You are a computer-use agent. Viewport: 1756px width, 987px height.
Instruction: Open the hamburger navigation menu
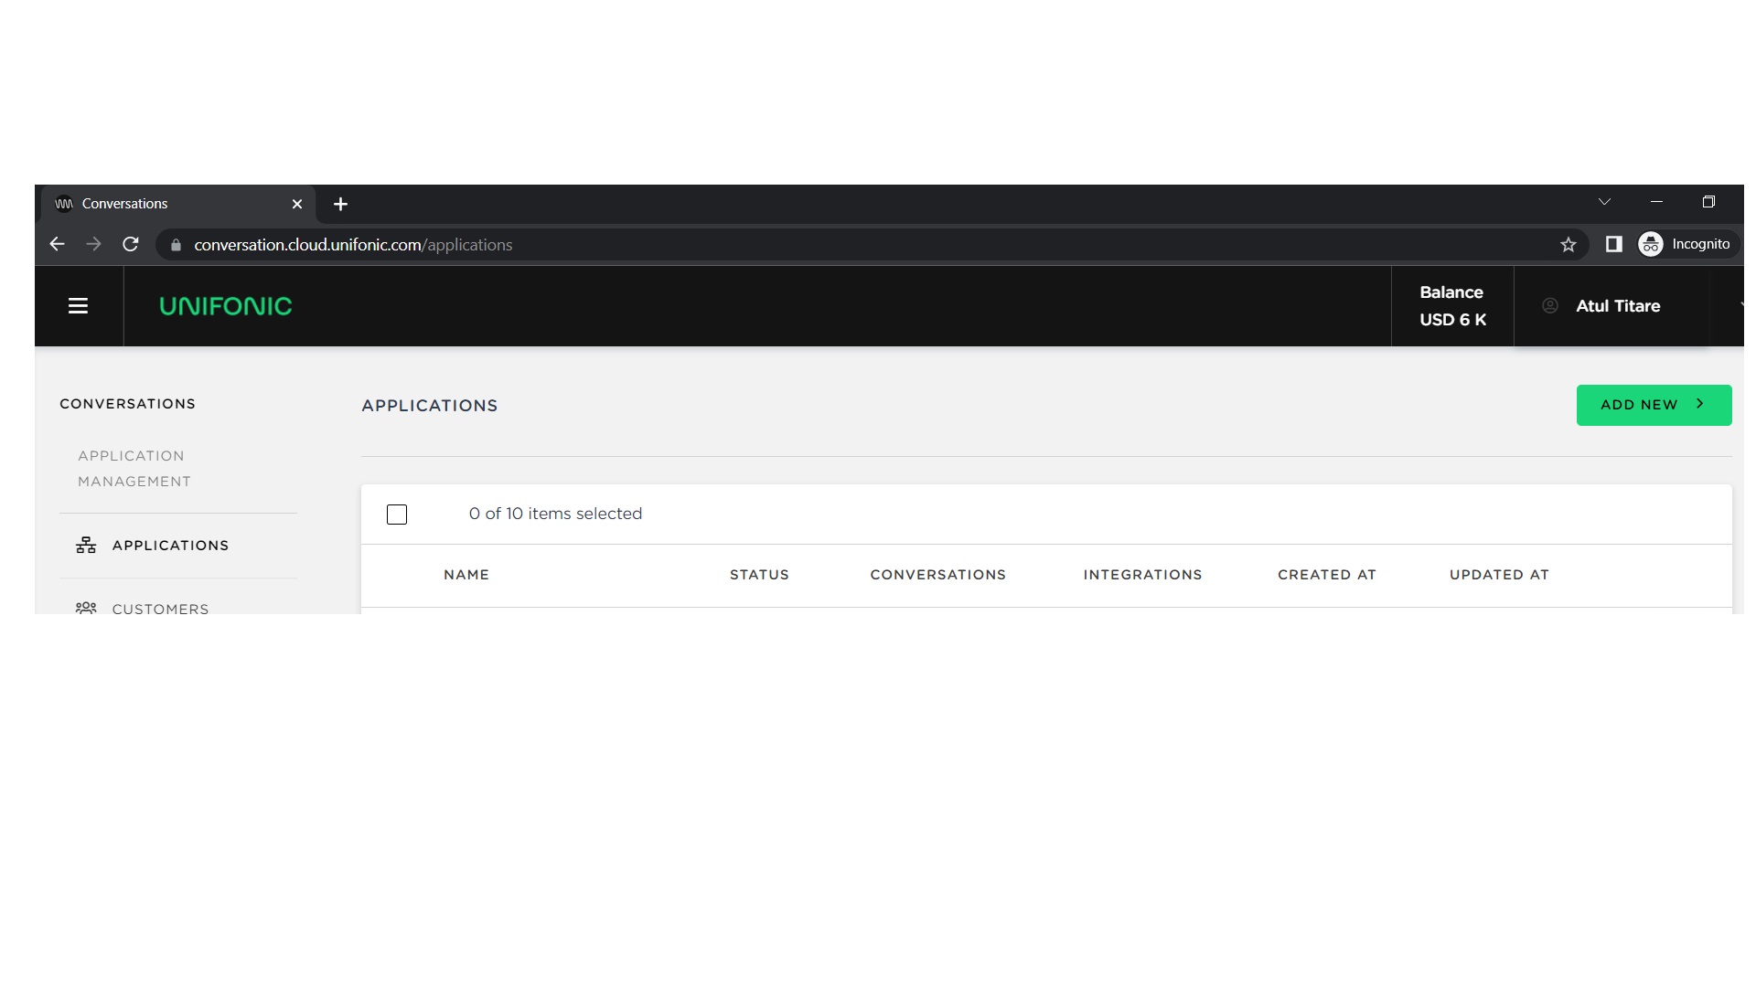click(78, 306)
